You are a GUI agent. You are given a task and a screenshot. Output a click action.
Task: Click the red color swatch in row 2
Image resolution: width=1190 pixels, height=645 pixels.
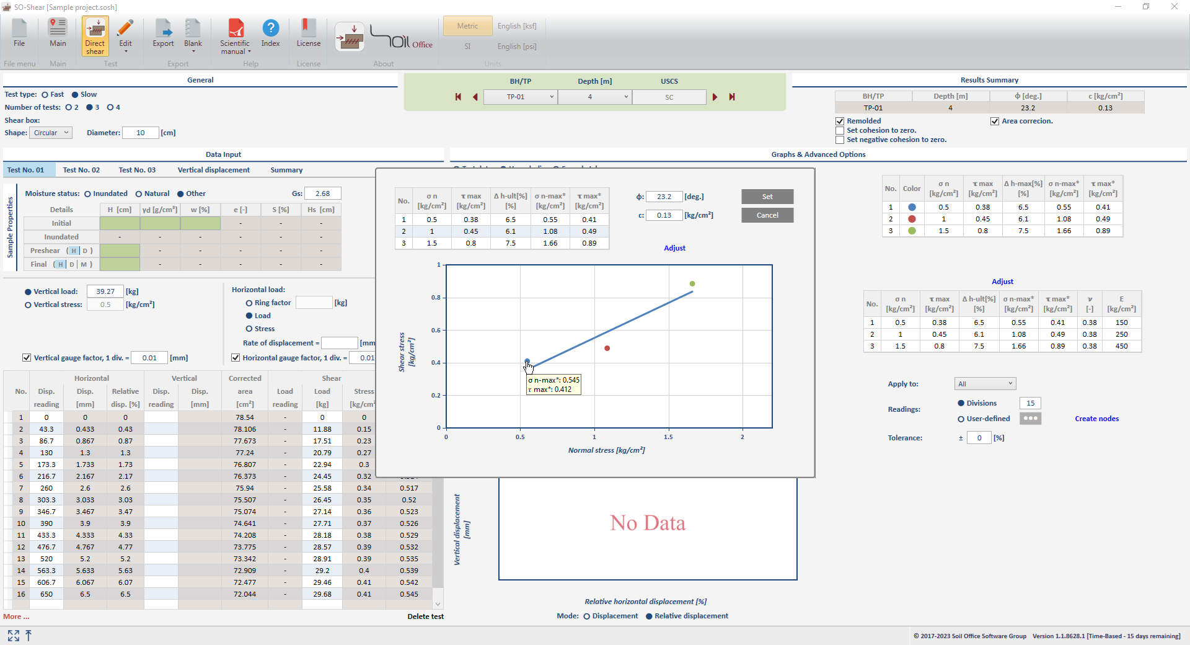coord(912,219)
